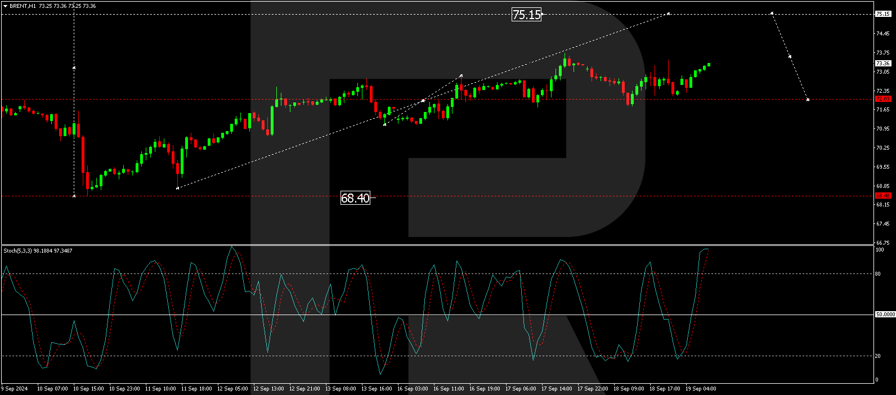Click the 66.75 price axis value

(883, 243)
